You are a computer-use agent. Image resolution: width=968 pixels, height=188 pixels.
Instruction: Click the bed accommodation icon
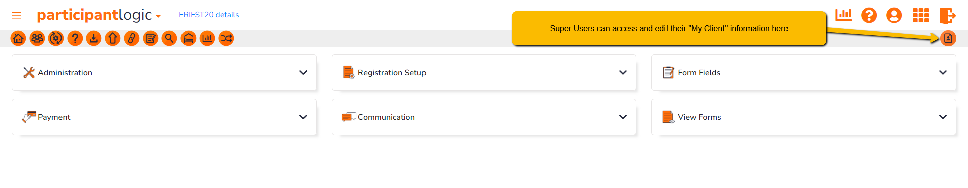[189, 38]
